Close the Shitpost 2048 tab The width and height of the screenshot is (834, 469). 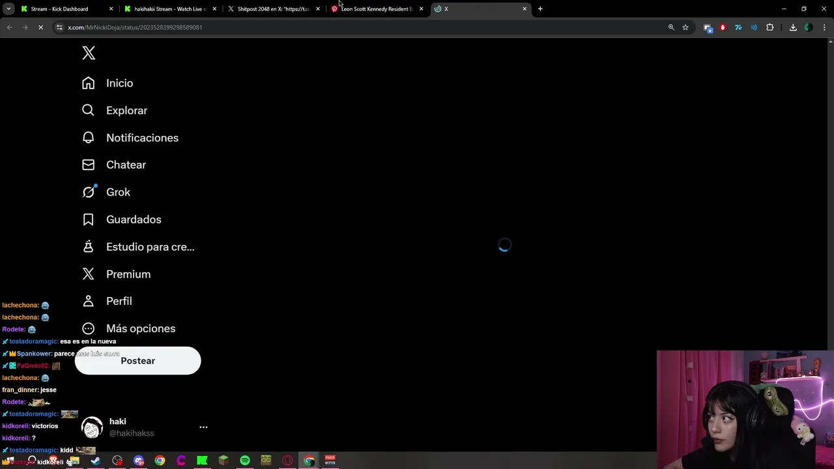click(x=318, y=9)
